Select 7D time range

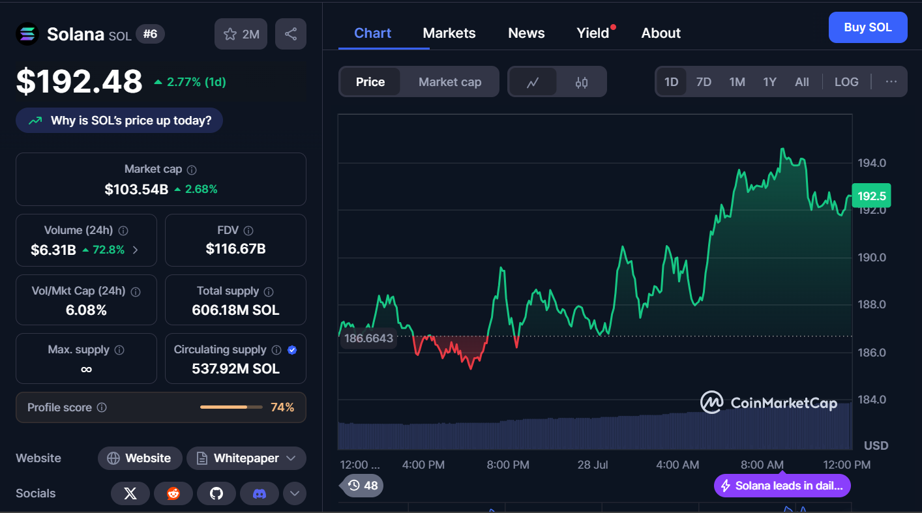(704, 82)
